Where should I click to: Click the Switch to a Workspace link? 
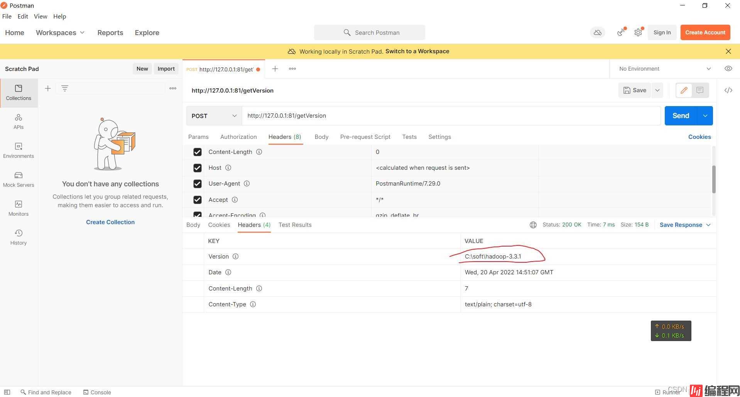coord(417,51)
